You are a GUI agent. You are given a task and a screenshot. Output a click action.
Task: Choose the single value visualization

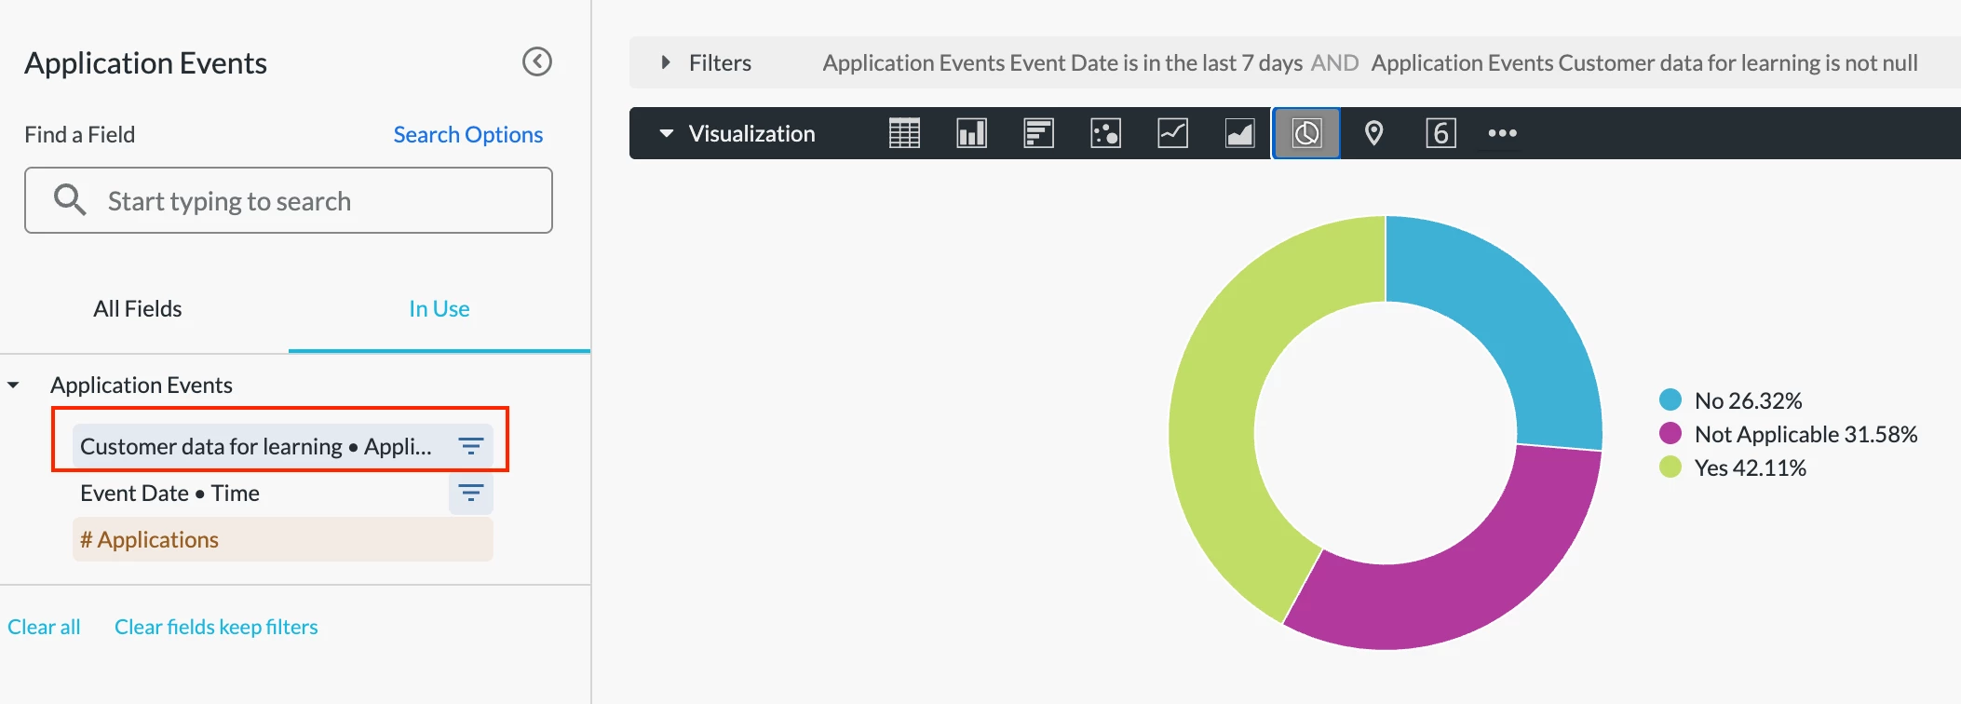point(1440,133)
